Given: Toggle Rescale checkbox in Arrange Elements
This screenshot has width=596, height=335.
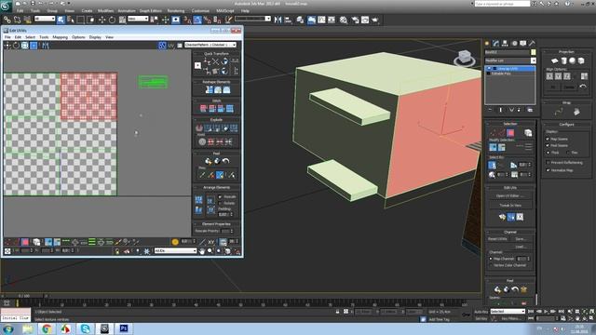Looking at the screenshot, I should (x=220, y=196).
